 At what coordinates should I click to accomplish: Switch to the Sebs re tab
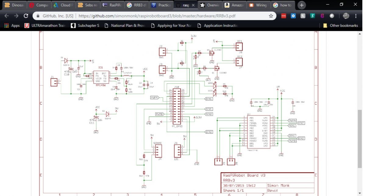tap(88, 5)
